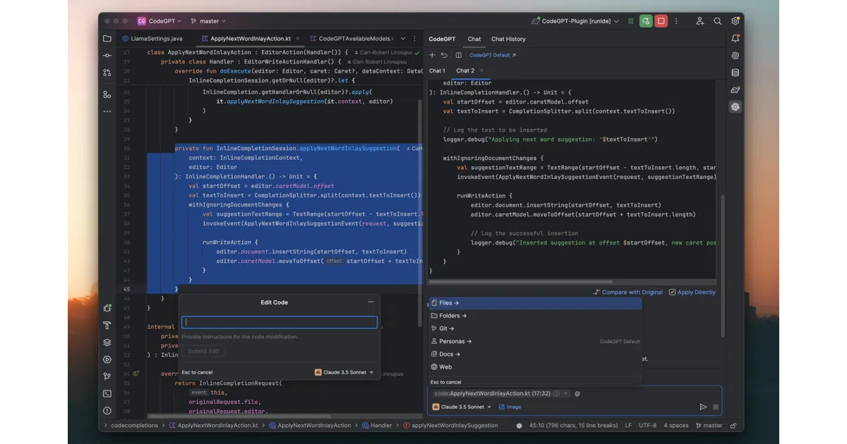The image size is (847, 444).
Task: Open the Commit tool window icon
Action: [x=107, y=56]
